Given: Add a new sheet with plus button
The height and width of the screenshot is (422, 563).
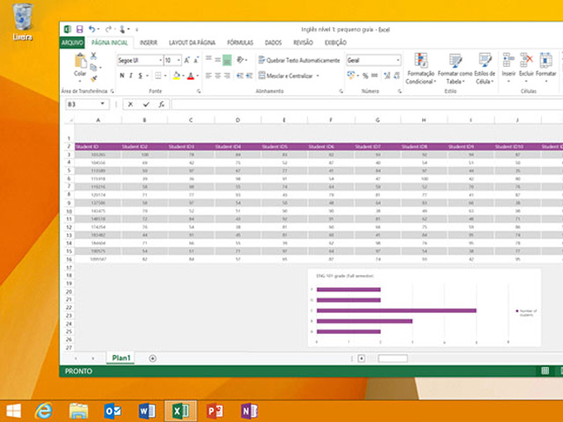Looking at the screenshot, I should point(152,358).
